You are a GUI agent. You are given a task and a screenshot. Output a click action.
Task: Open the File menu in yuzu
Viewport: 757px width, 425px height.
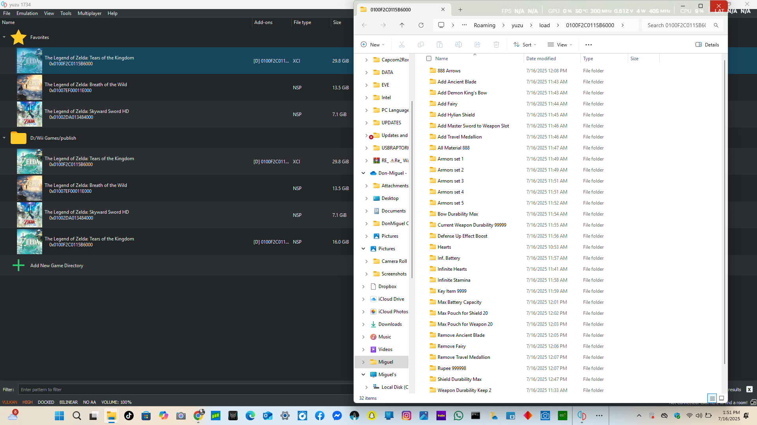[7, 13]
